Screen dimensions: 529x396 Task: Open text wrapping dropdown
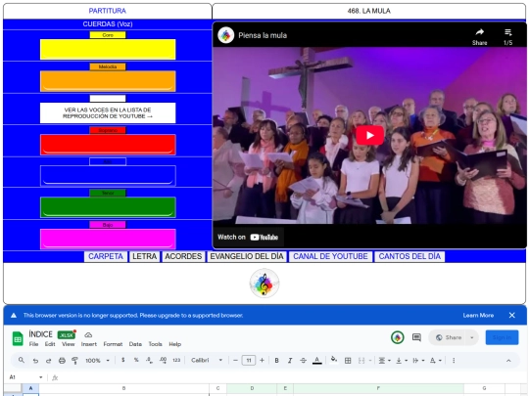coord(418,360)
